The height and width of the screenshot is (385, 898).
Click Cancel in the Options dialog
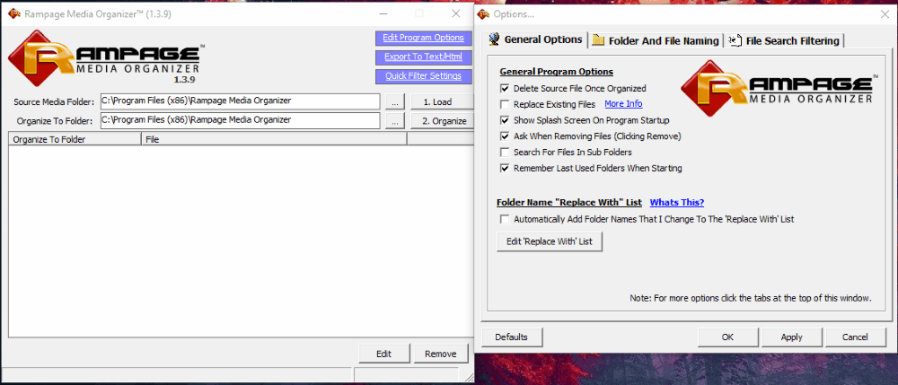click(856, 337)
